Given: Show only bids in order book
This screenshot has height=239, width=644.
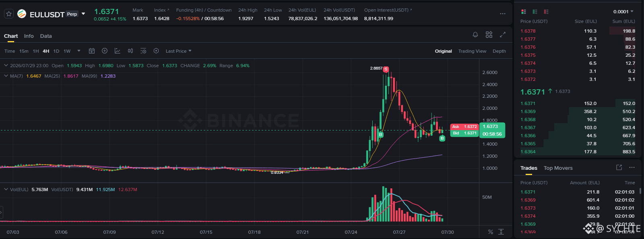Looking at the screenshot, I should tap(535, 12).
